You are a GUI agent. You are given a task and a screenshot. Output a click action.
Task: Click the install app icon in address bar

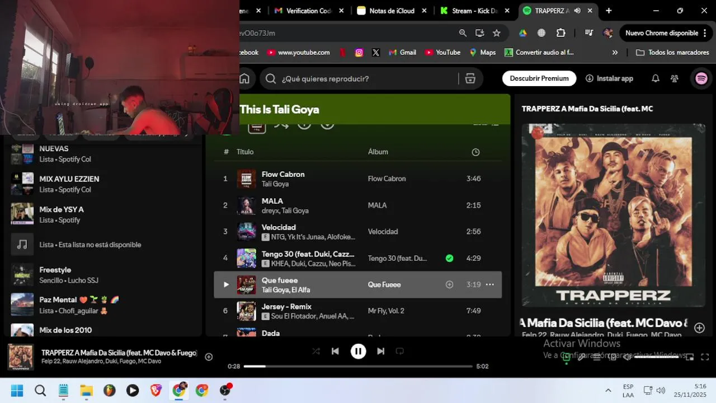point(479,33)
